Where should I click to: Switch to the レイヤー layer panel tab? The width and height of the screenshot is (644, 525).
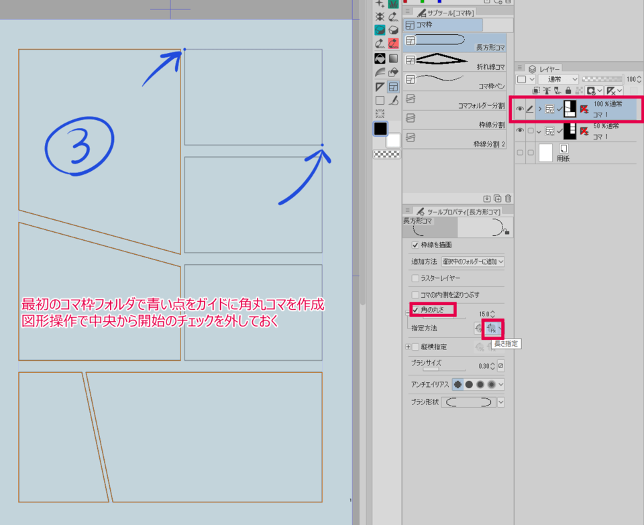(x=545, y=68)
